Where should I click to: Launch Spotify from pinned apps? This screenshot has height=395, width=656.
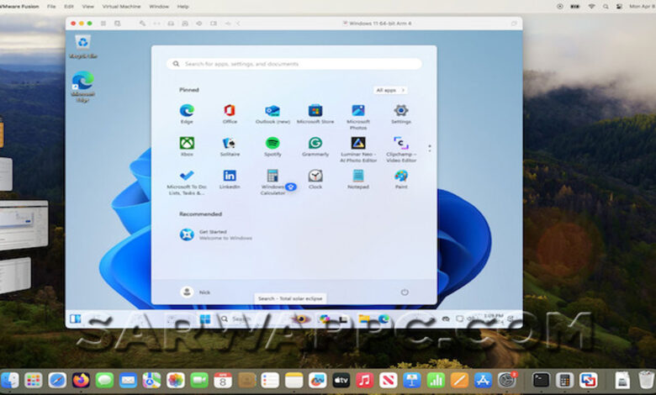pyautogui.click(x=272, y=146)
